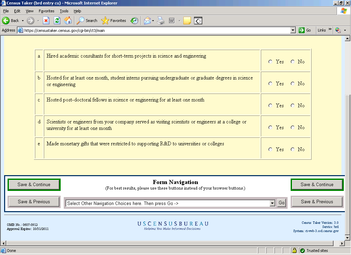Select Yes for hired academic consultants
The image size is (351, 255).
tap(270, 62)
